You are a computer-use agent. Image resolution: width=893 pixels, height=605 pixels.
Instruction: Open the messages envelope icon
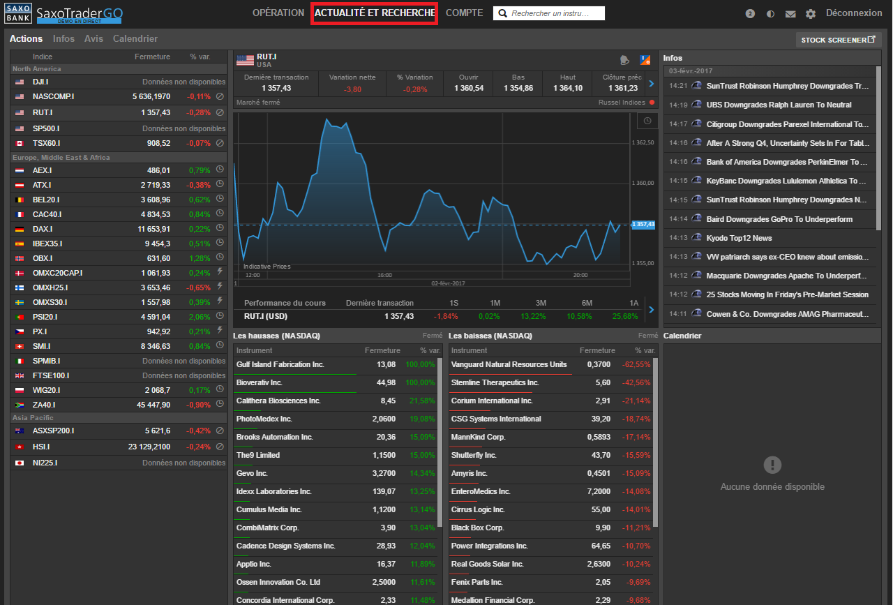pos(790,14)
